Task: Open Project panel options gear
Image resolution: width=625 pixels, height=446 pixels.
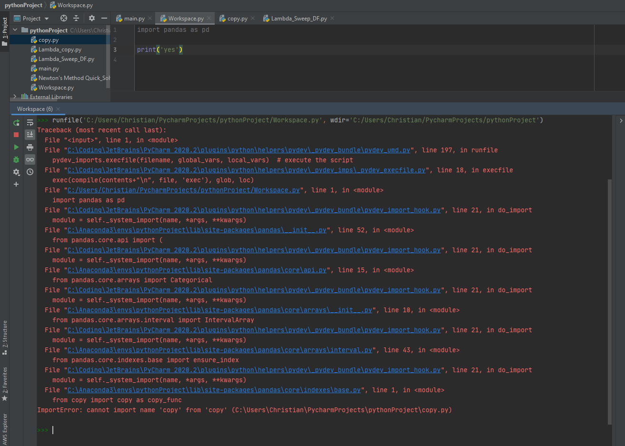Action: pos(92,18)
